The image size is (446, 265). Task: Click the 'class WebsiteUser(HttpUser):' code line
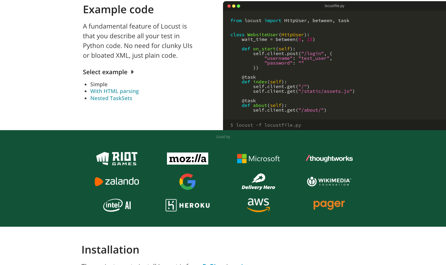tap(270, 35)
